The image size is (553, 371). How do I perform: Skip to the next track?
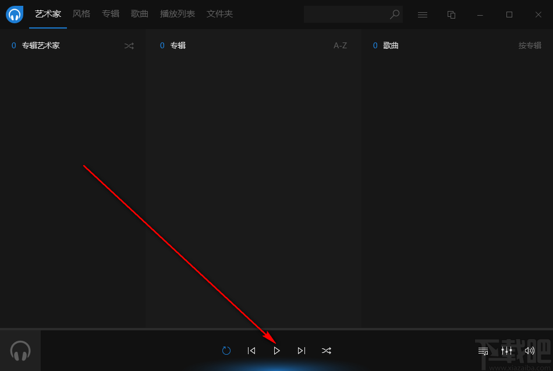(x=302, y=351)
